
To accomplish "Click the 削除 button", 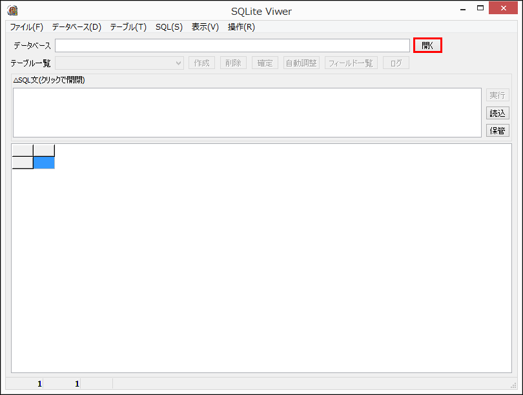I will 233,63.
